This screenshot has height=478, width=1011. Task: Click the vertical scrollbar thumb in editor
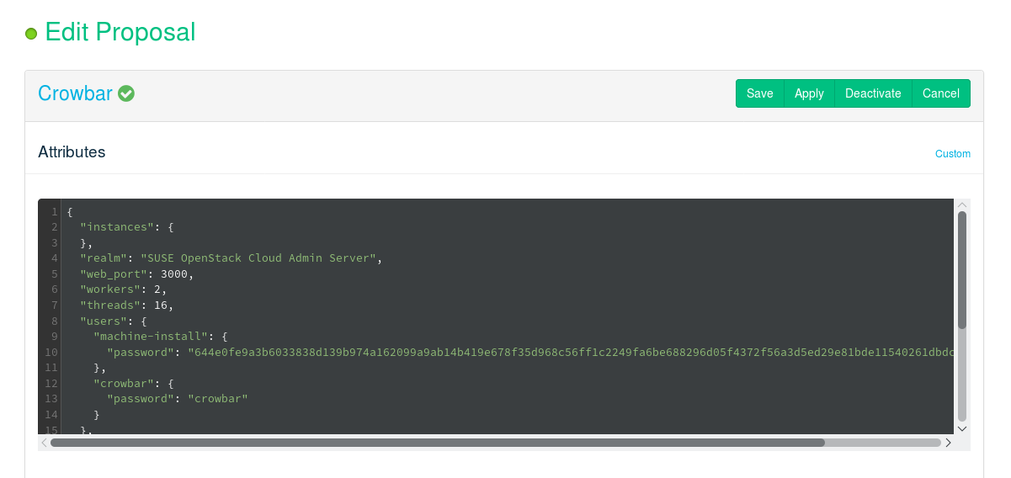click(962, 269)
